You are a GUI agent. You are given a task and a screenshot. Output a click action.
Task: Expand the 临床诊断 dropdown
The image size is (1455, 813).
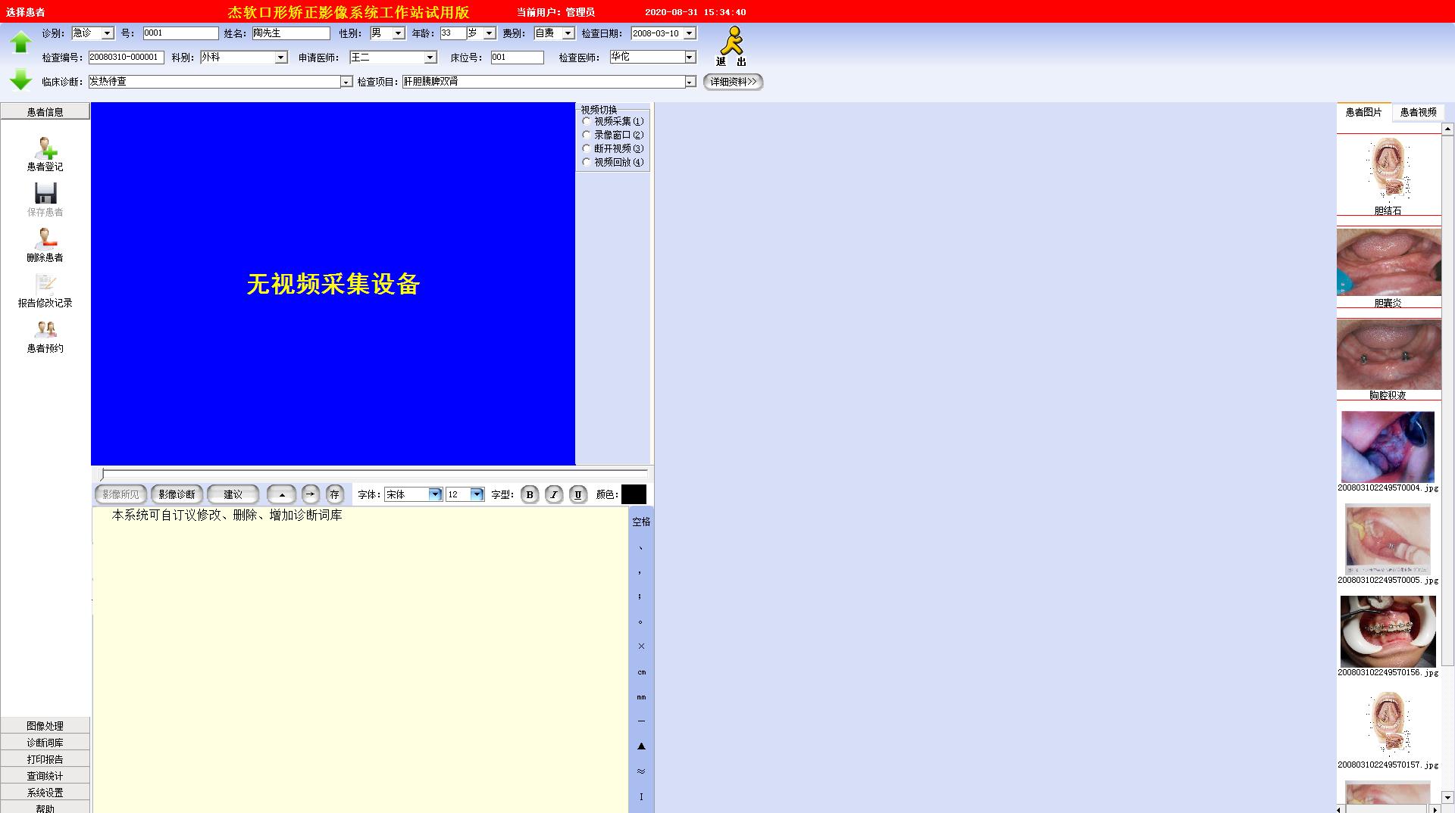346,82
